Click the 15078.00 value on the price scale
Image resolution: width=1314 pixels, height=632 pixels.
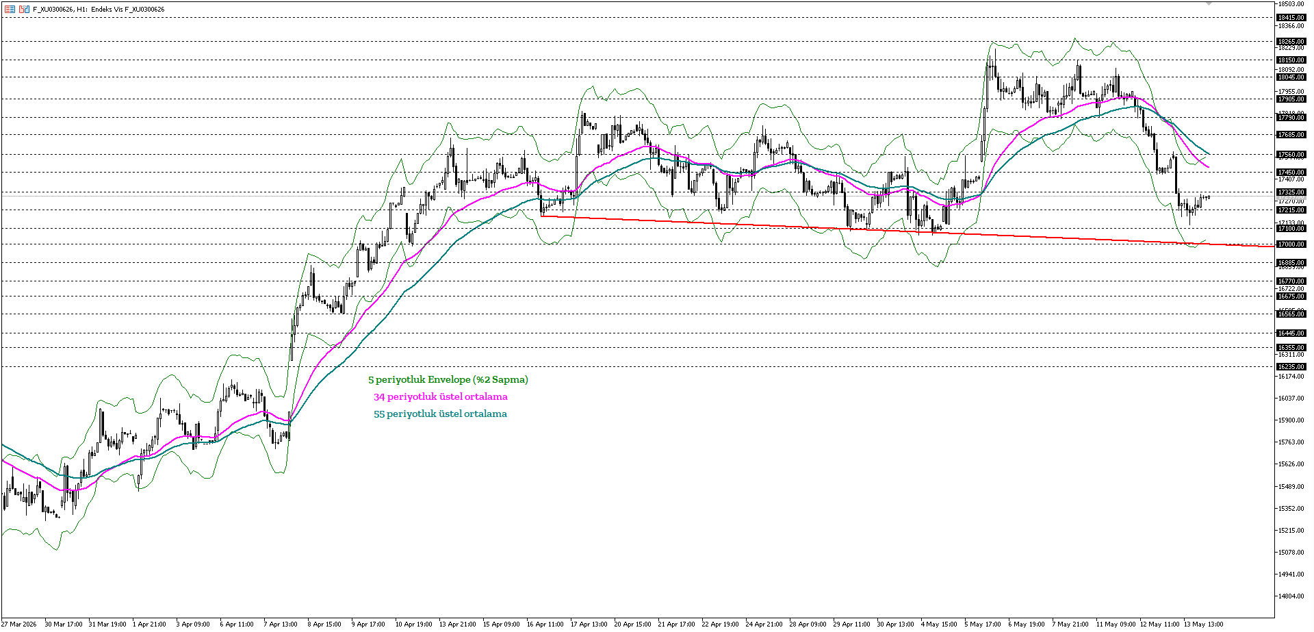(1291, 553)
